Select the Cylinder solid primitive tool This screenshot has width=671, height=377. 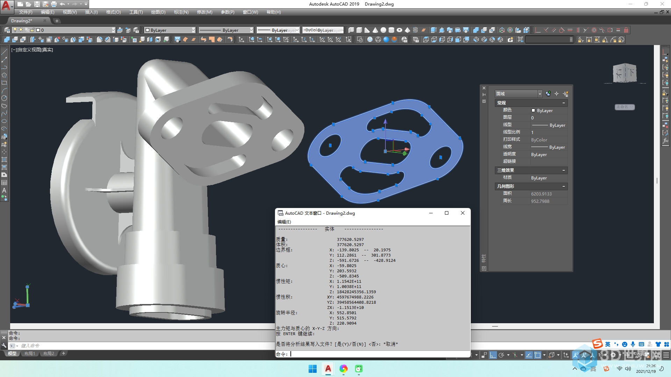(391, 30)
